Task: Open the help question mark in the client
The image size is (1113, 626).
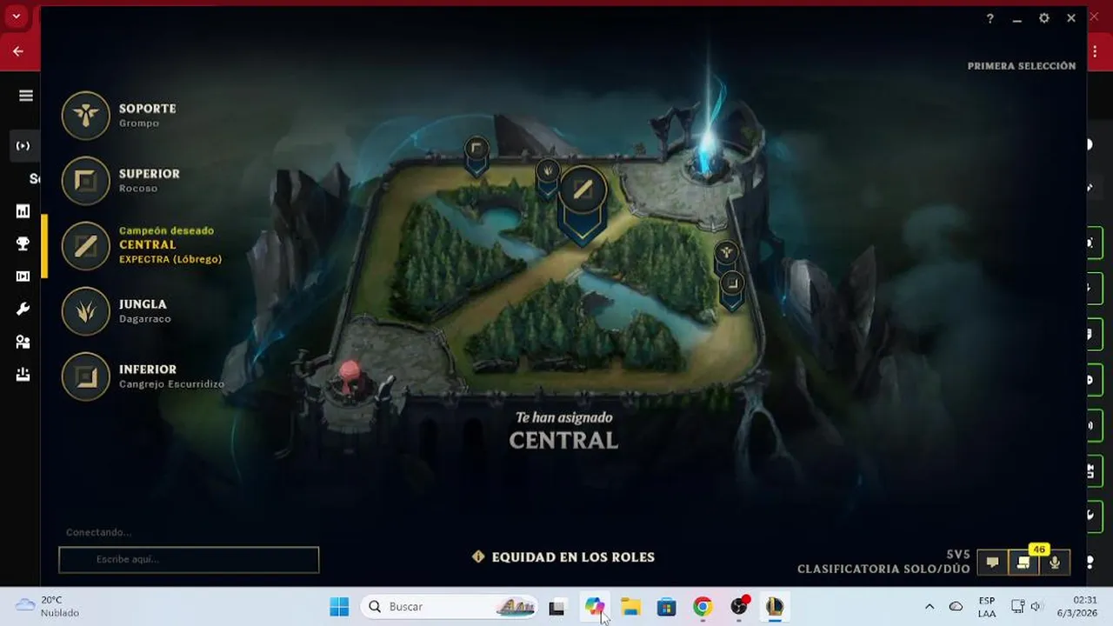Action: coord(990,18)
